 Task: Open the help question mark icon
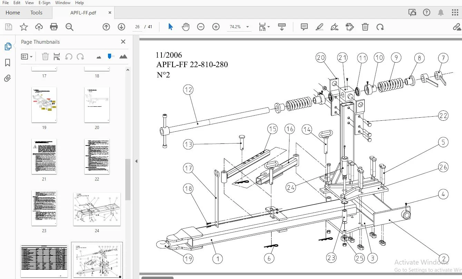[426, 13]
